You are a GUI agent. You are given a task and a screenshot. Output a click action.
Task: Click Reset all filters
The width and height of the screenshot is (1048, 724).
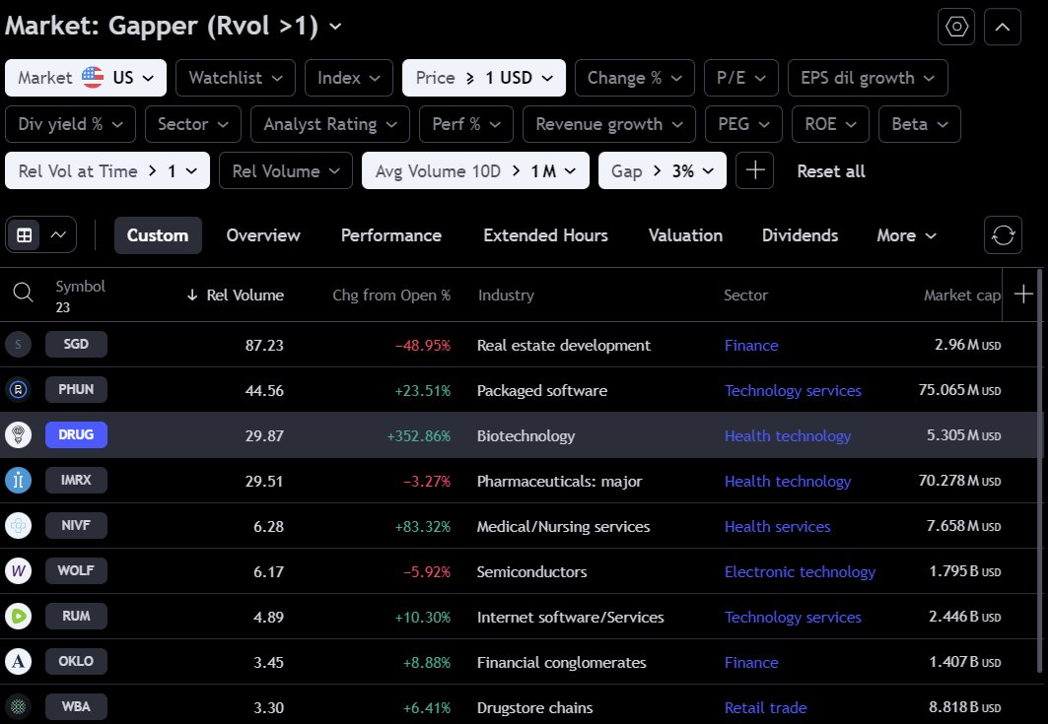[831, 171]
